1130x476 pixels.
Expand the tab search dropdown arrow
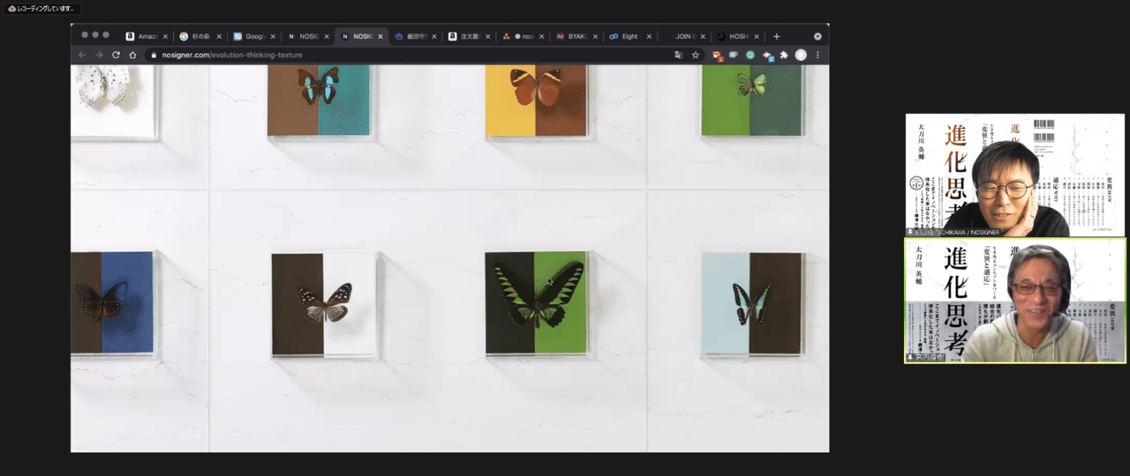pyautogui.click(x=817, y=36)
